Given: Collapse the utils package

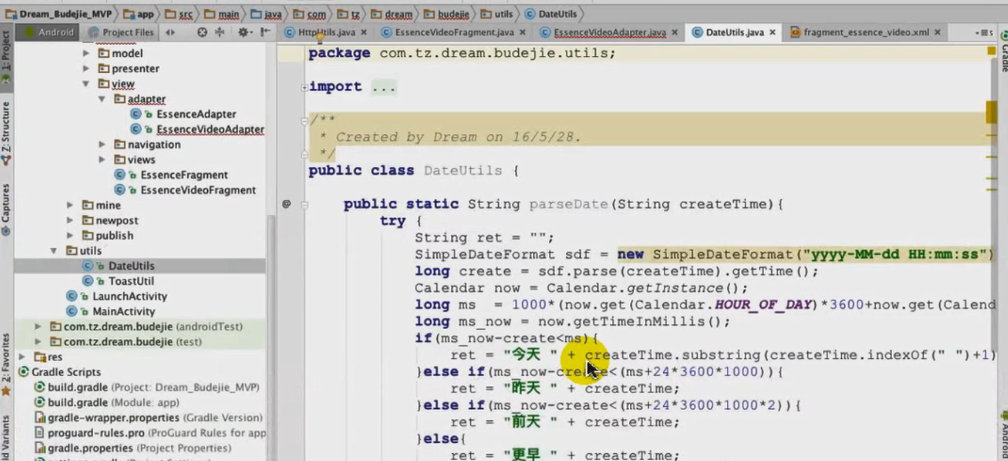Looking at the screenshot, I should point(55,251).
